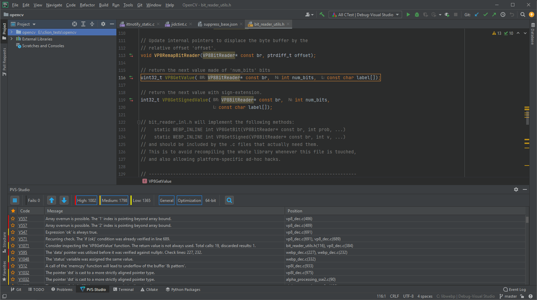Collapse all in Project panel
The image size is (537, 300).
pyautogui.click(x=92, y=24)
